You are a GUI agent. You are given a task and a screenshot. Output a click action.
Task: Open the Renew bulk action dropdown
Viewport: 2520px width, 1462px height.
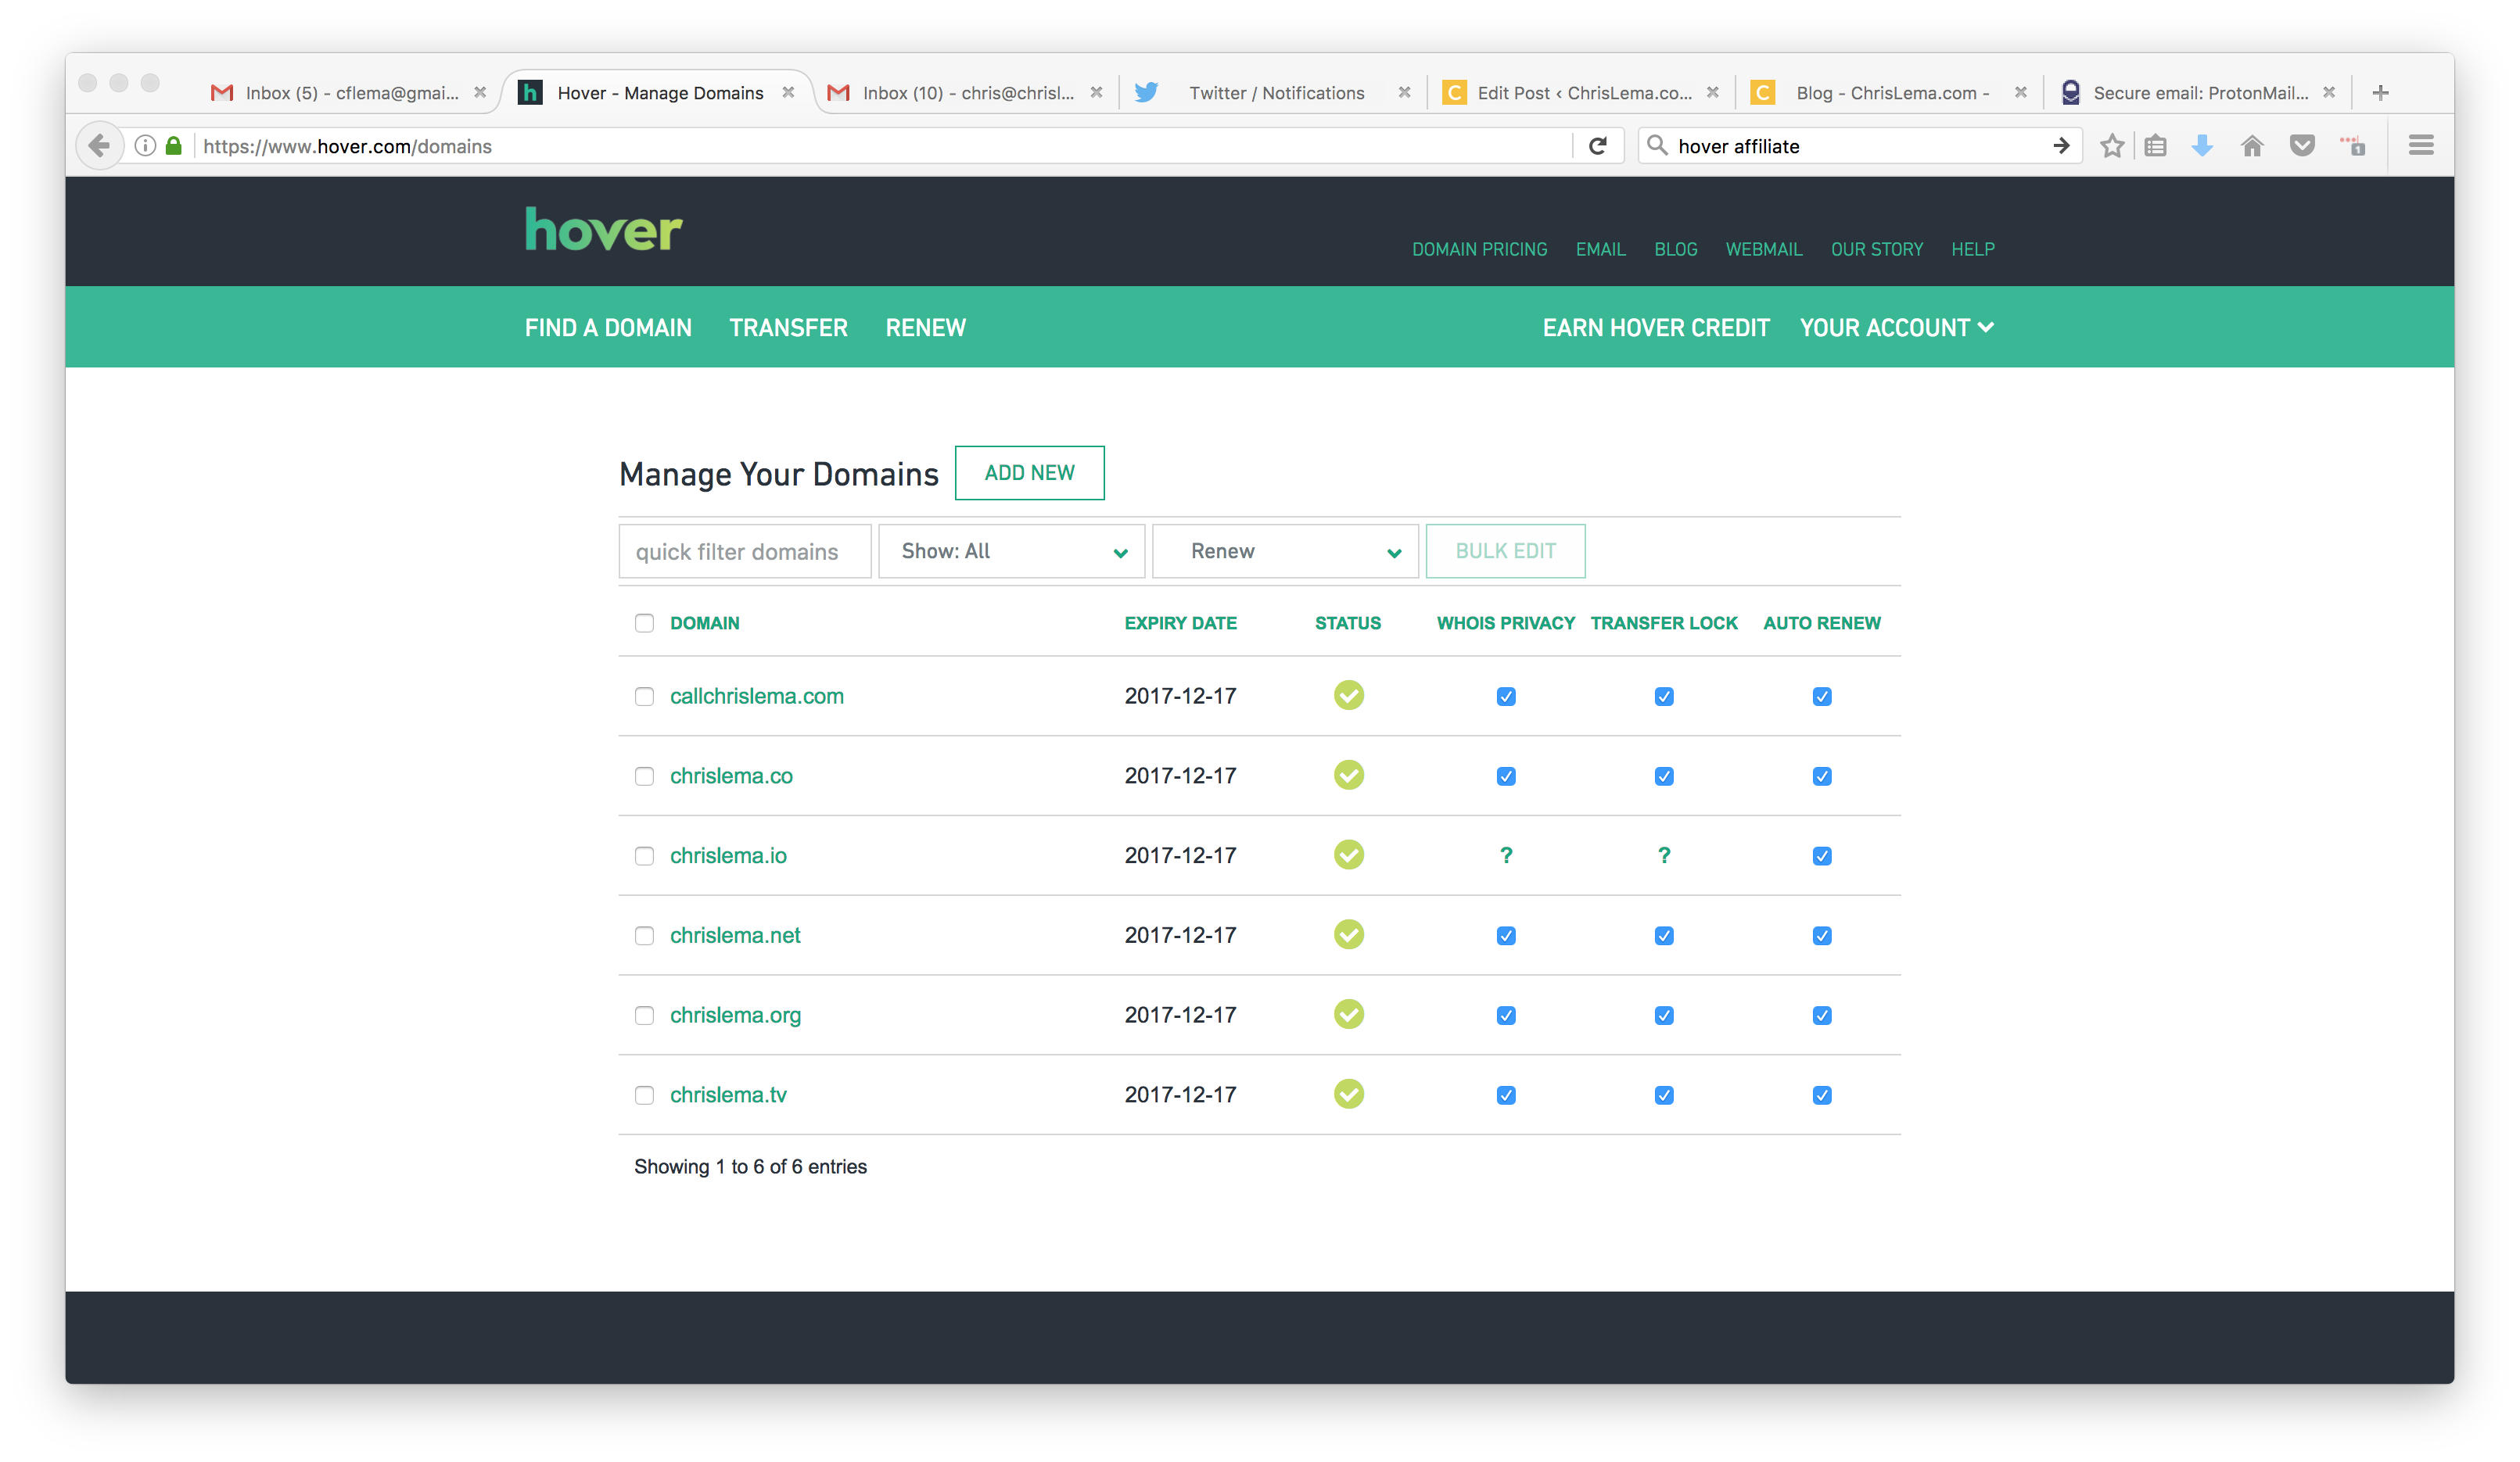(1284, 550)
